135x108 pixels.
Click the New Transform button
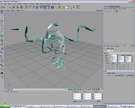coord(119,75)
